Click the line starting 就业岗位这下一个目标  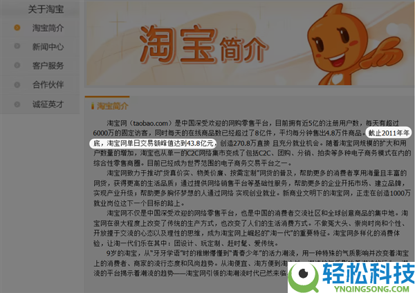[x=139, y=203]
